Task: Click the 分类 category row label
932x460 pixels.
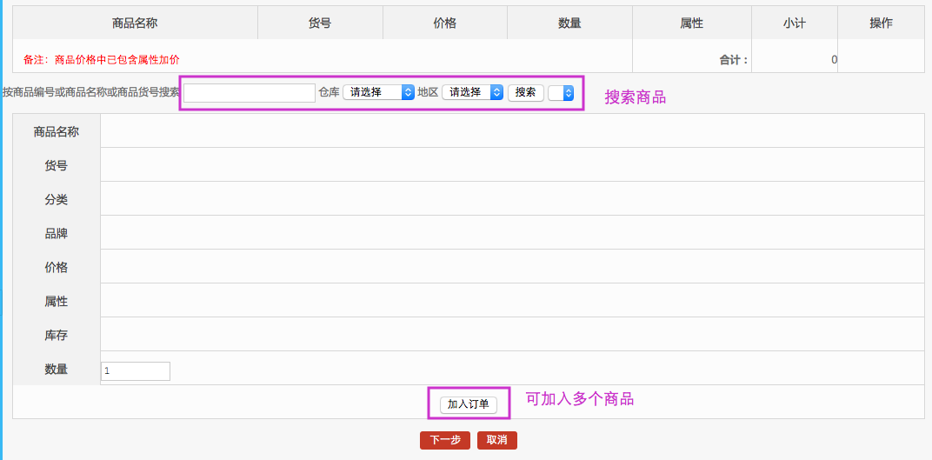Action: 57,200
